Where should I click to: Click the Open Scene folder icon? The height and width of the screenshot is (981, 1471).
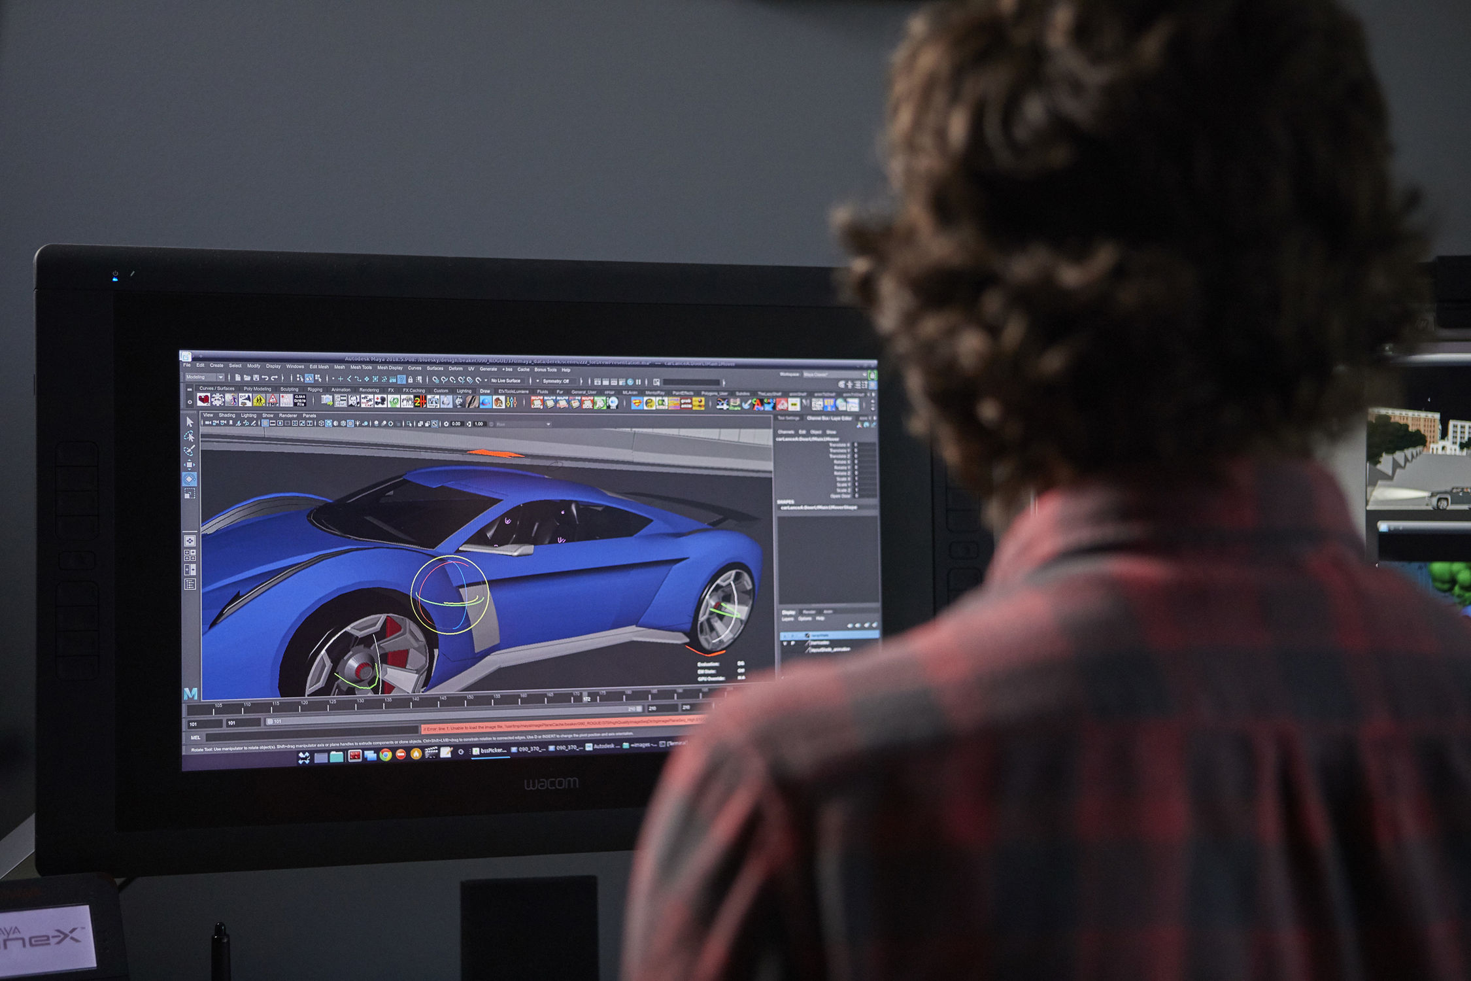[x=247, y=378]
